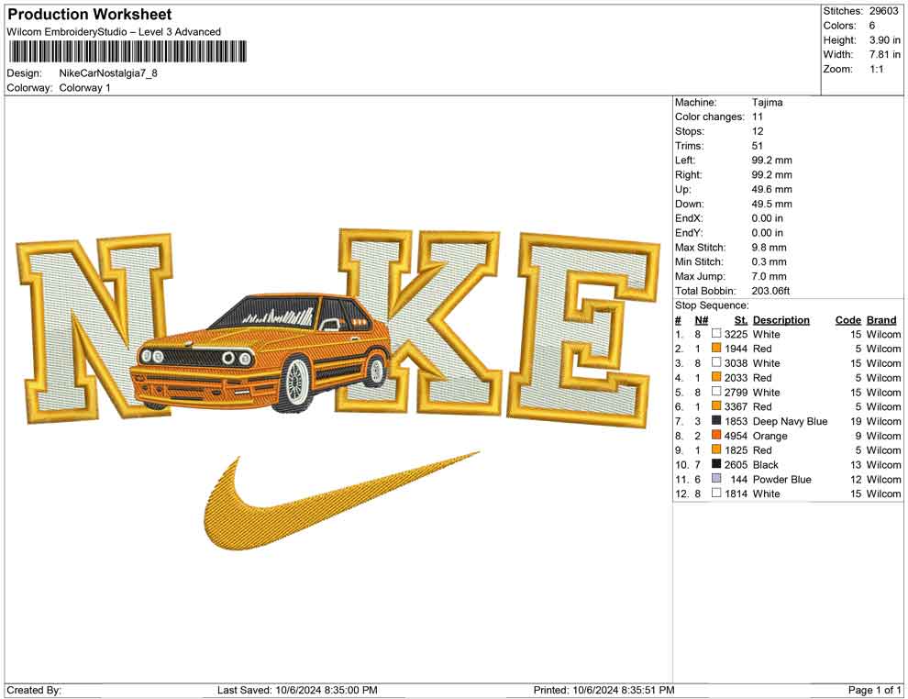Click the white swatch for thread 3225
Screen dimensions: 908x699
716,334
